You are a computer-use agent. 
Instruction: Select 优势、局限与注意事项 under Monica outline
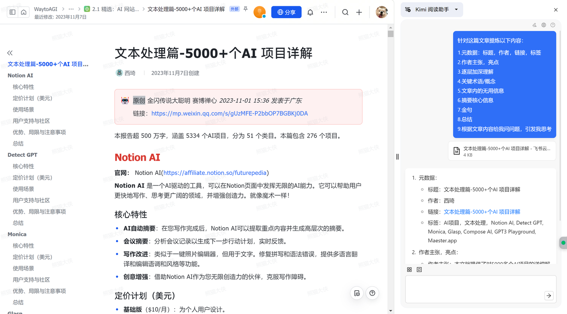pyautogui.click(x=39, y=291)
